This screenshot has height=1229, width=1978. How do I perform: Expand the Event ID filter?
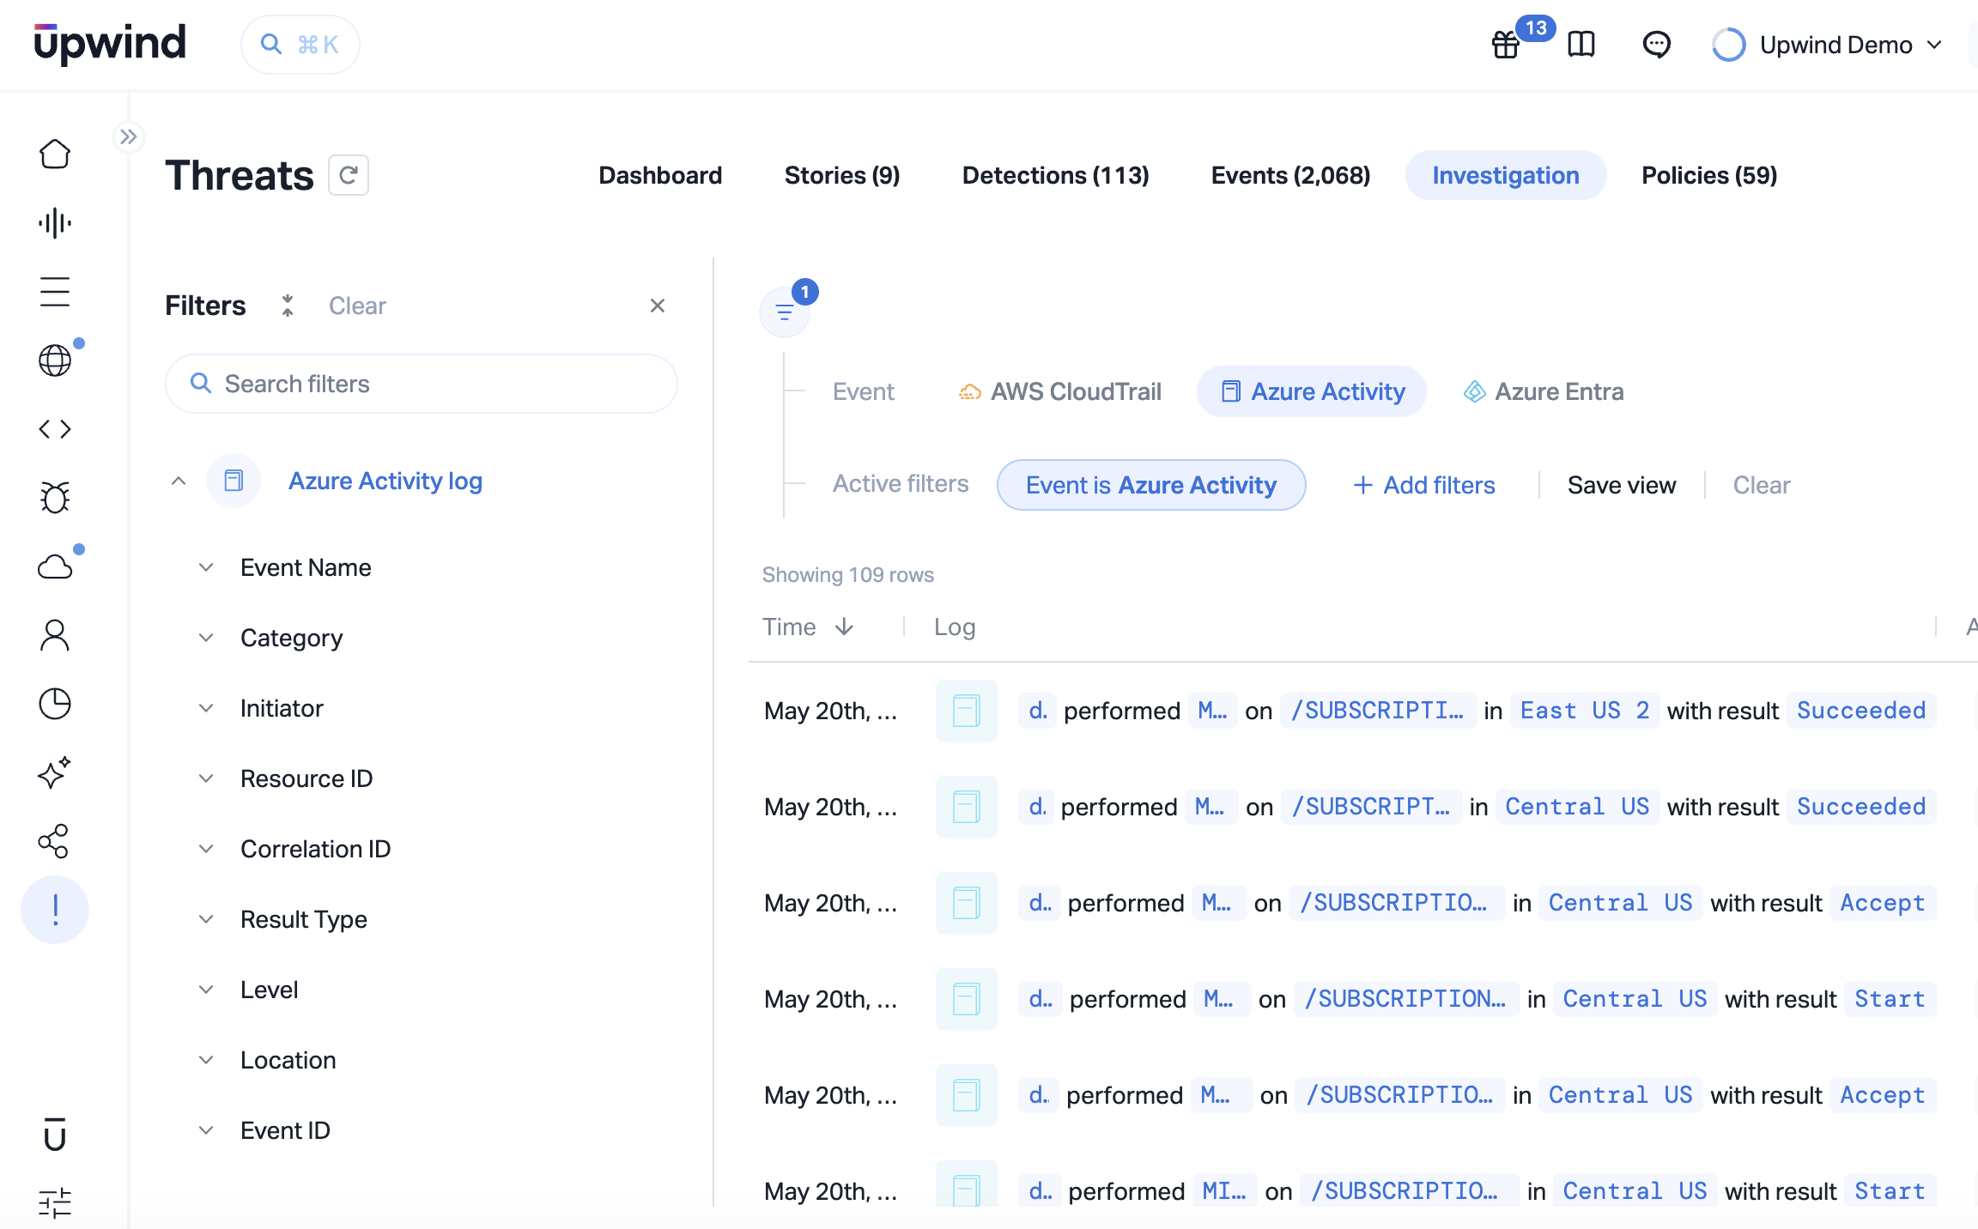coord(206,1130)
